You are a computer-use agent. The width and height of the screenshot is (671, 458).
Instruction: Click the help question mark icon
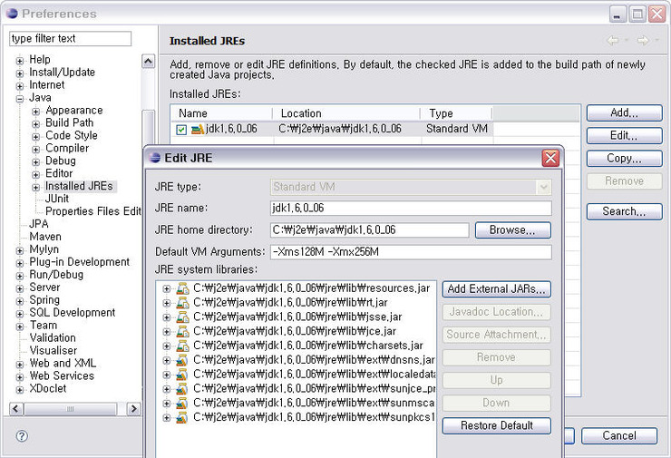tap(22, 436)
